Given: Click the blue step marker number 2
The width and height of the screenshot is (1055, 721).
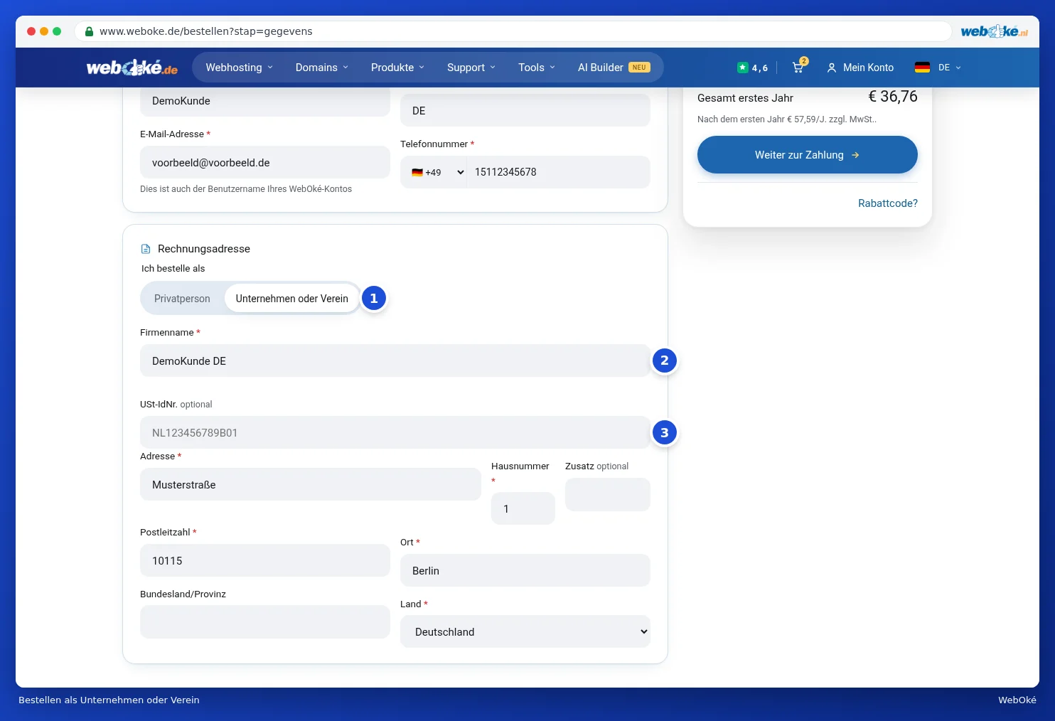Looking at the screenshot, I should pos(665,360).
